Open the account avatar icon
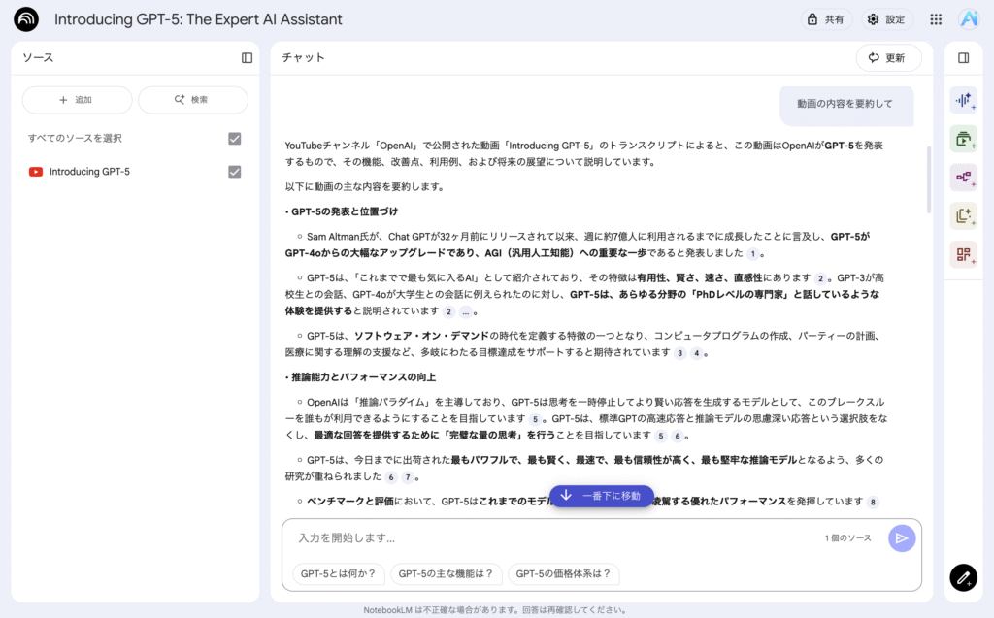The image size is (994, 618). click(970, 19)
